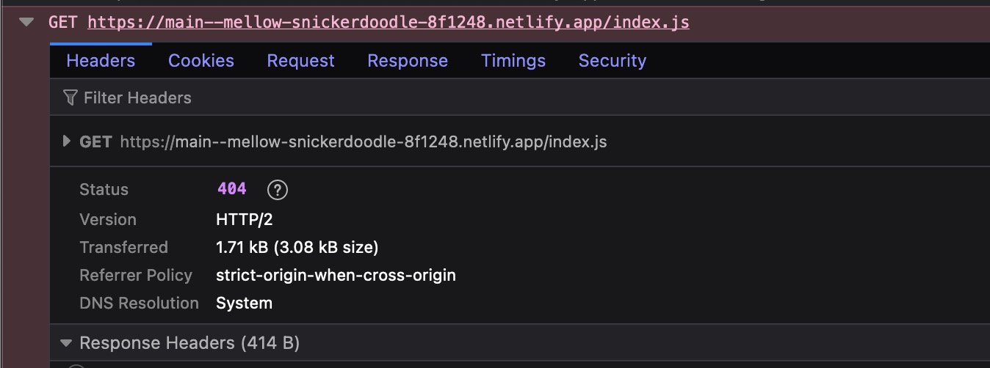Expand the GET URL summary row arrow
The image size is (990, 368).
click(x=67, y=141)
